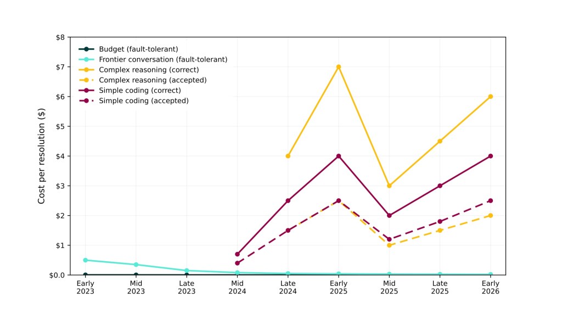Viewport: 562px width, 309px height.
Task: Select the dashed maroon $1.50 point at Late 2024
Action: (x=288, y=231)
